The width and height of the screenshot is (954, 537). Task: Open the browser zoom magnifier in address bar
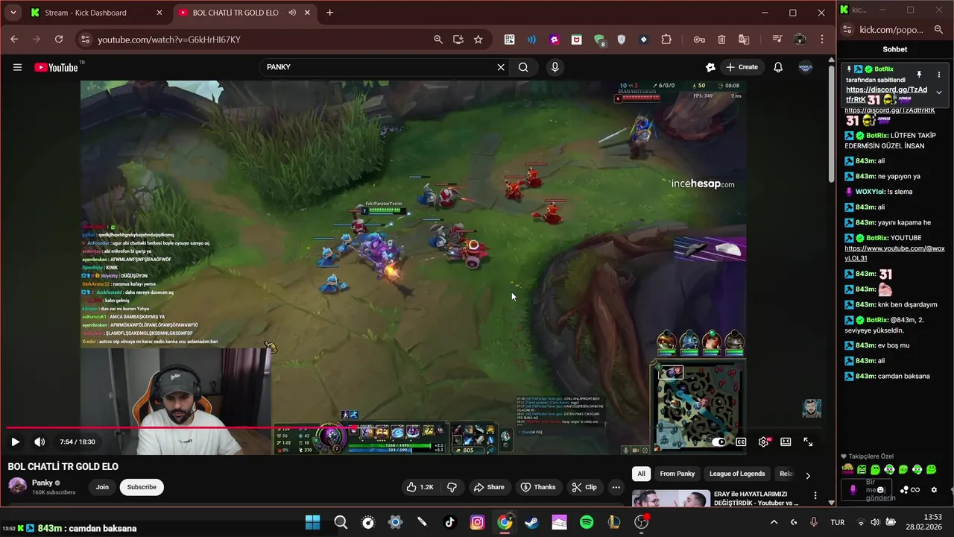[x=438, y=40]
